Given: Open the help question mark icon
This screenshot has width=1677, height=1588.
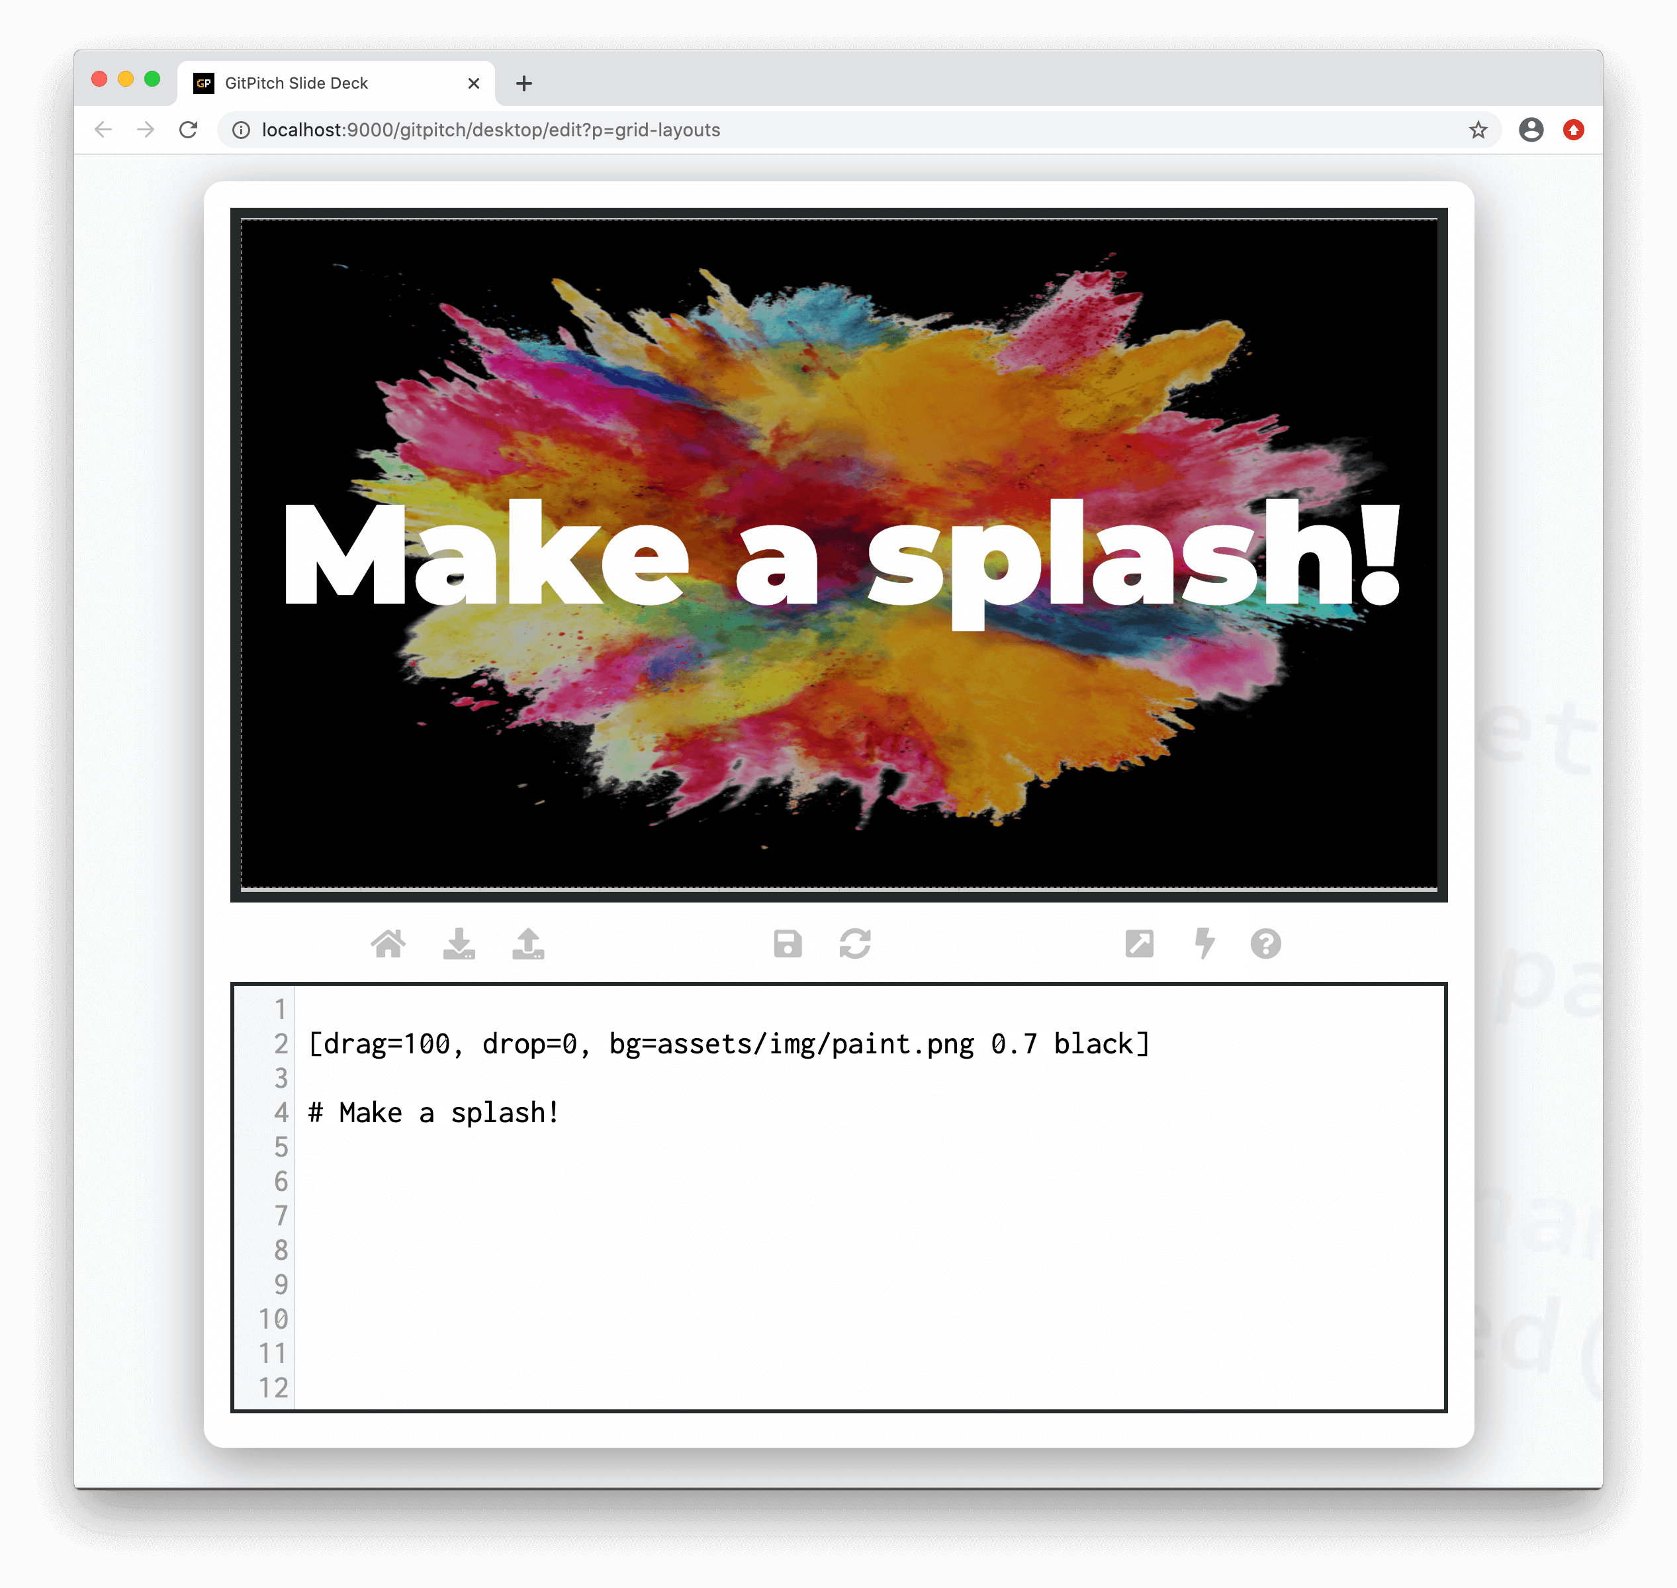Looking at the screenshot, I should click(x=1265, y=943).
